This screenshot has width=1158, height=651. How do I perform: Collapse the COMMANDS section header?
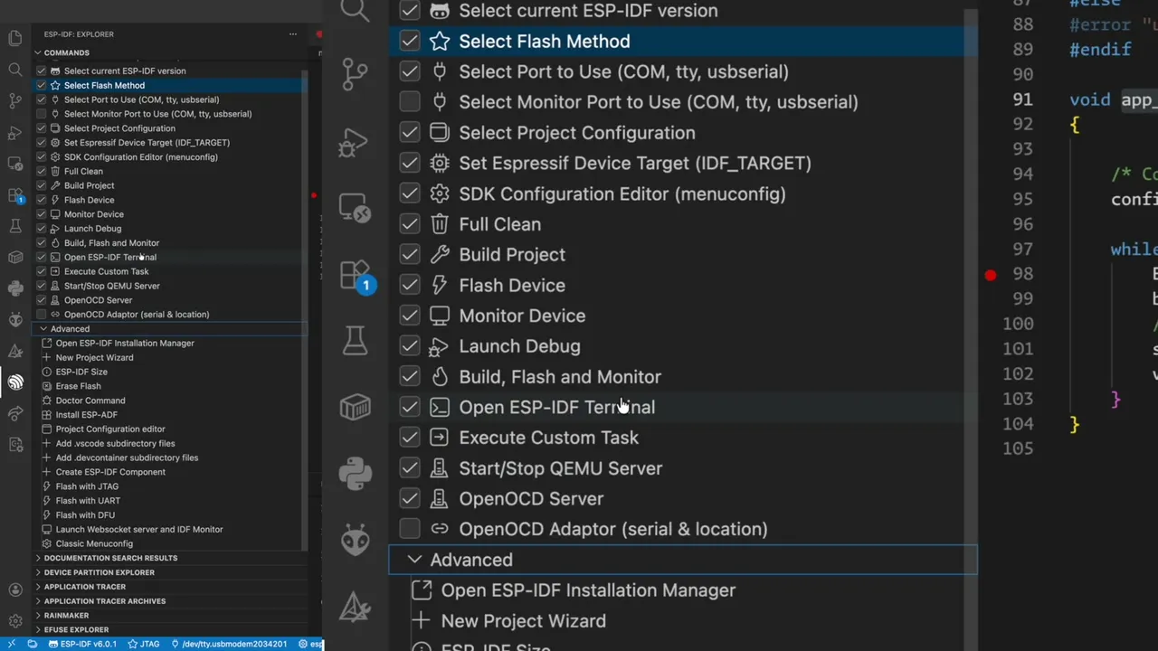[66, 53]
